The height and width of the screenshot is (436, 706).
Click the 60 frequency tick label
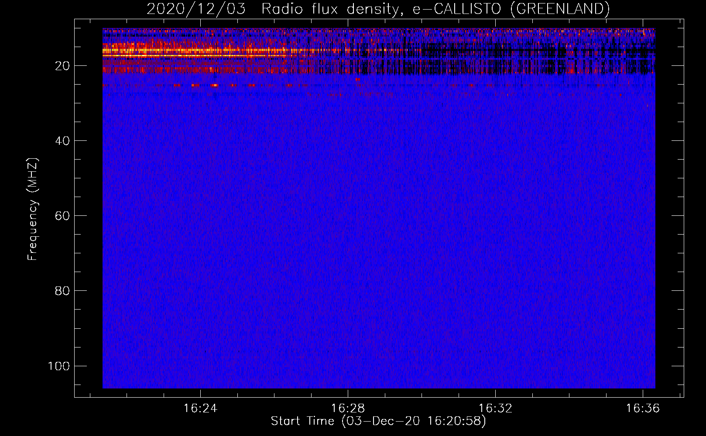pos(62,216)
